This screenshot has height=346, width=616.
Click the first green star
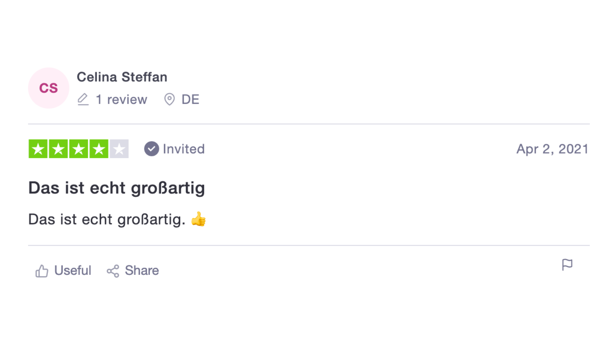tap(38, 149)
